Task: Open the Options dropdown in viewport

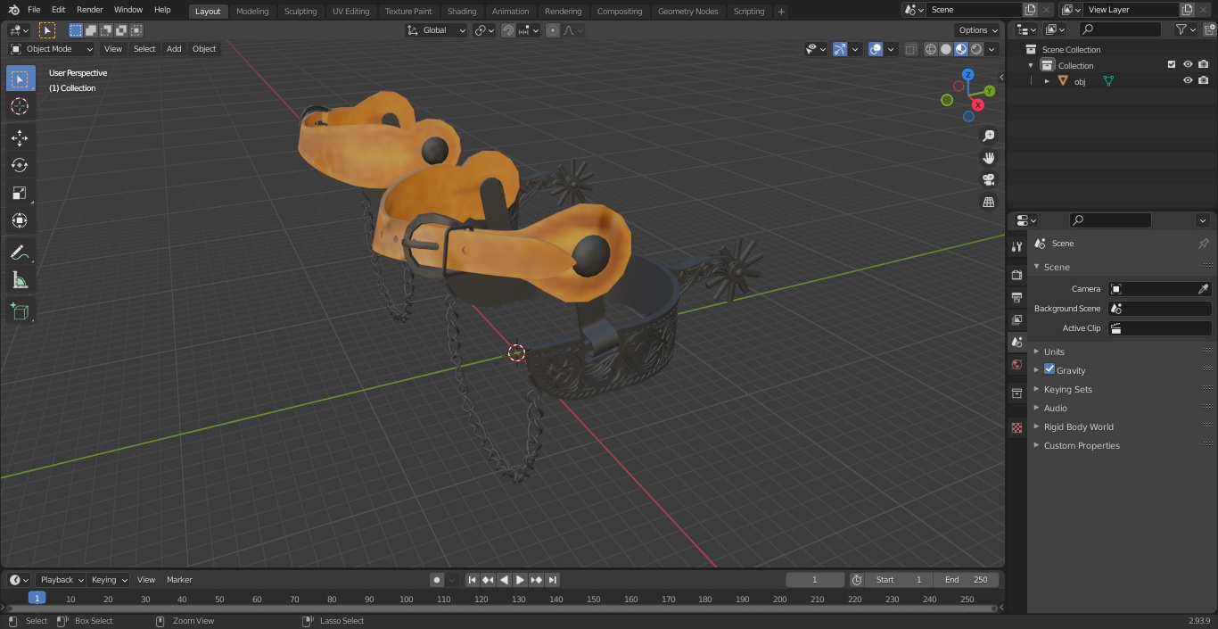Action: pos(978,30)
